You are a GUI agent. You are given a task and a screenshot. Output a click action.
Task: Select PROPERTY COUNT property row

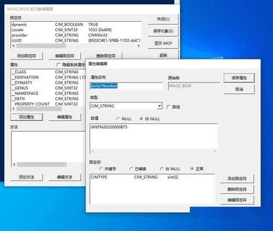coord(48,104)
